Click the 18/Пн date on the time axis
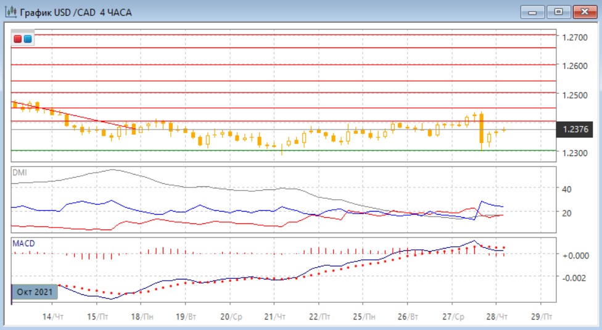The width and height of the screenshot is (602, 330). click(x=143, y=315)
